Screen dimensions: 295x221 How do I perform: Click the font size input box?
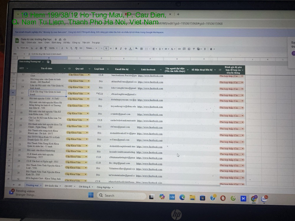pyautogui.click(x=106, y=48)
